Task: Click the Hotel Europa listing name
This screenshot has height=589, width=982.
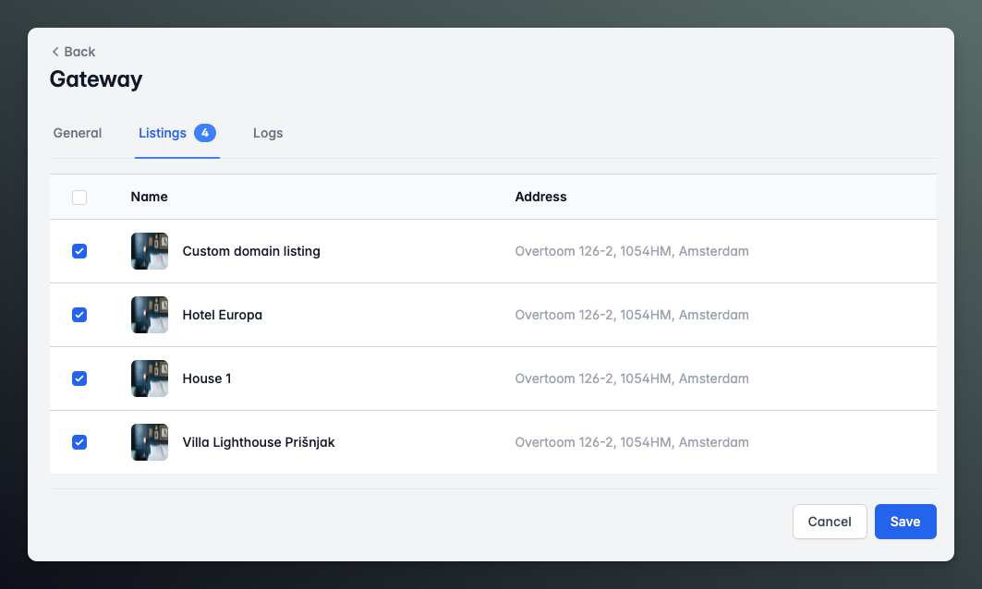Action: click(223, 315)
